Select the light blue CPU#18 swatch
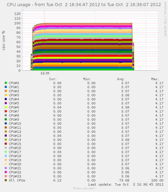Image resolution: width=168 pixels, height=192 pixels. pos(6,156)
